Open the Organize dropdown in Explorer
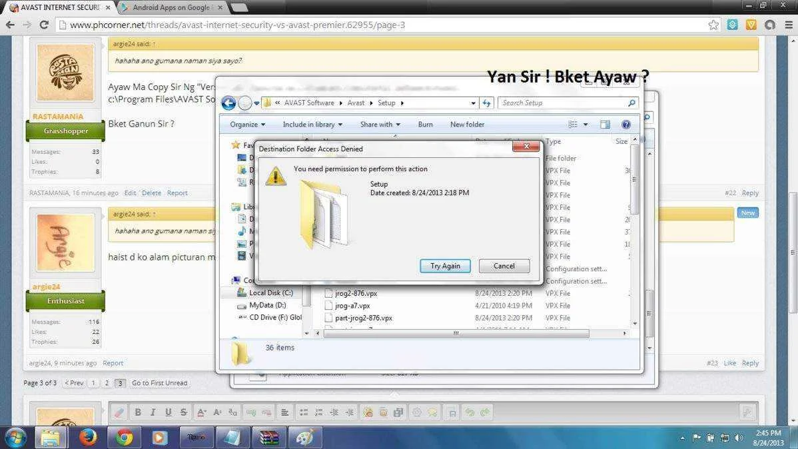Screen dimensions: 798x449 247,124
